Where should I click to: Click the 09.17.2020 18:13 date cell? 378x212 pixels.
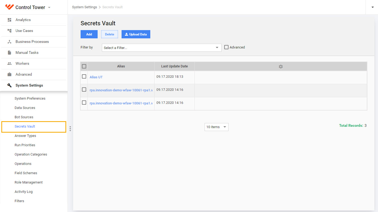(170, 77)
